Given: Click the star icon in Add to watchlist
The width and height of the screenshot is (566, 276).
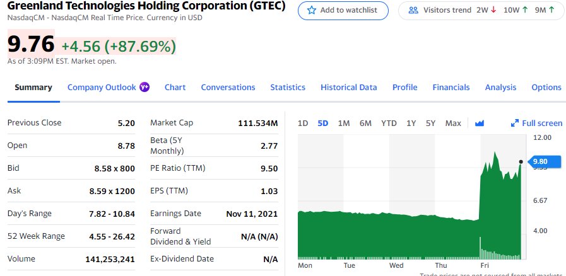Looking at the screenshot, I should click(x=312, y=10).
